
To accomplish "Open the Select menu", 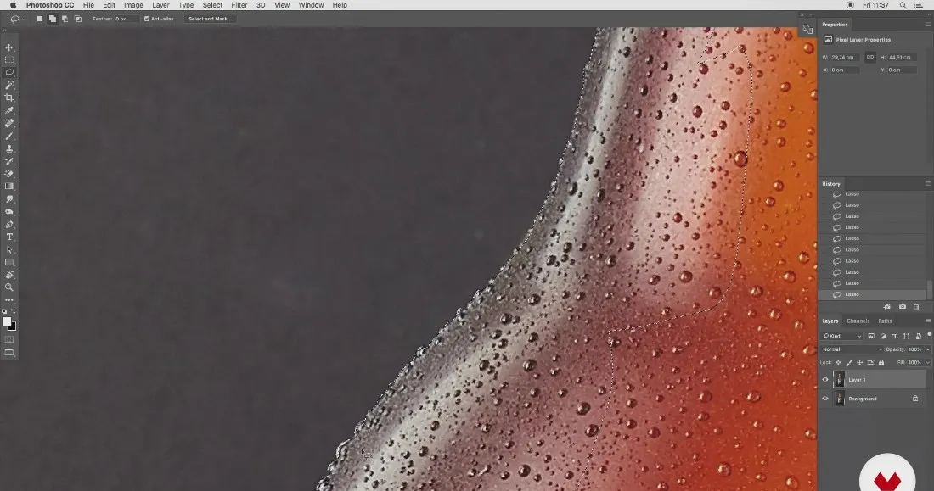I will coord(212,5).
